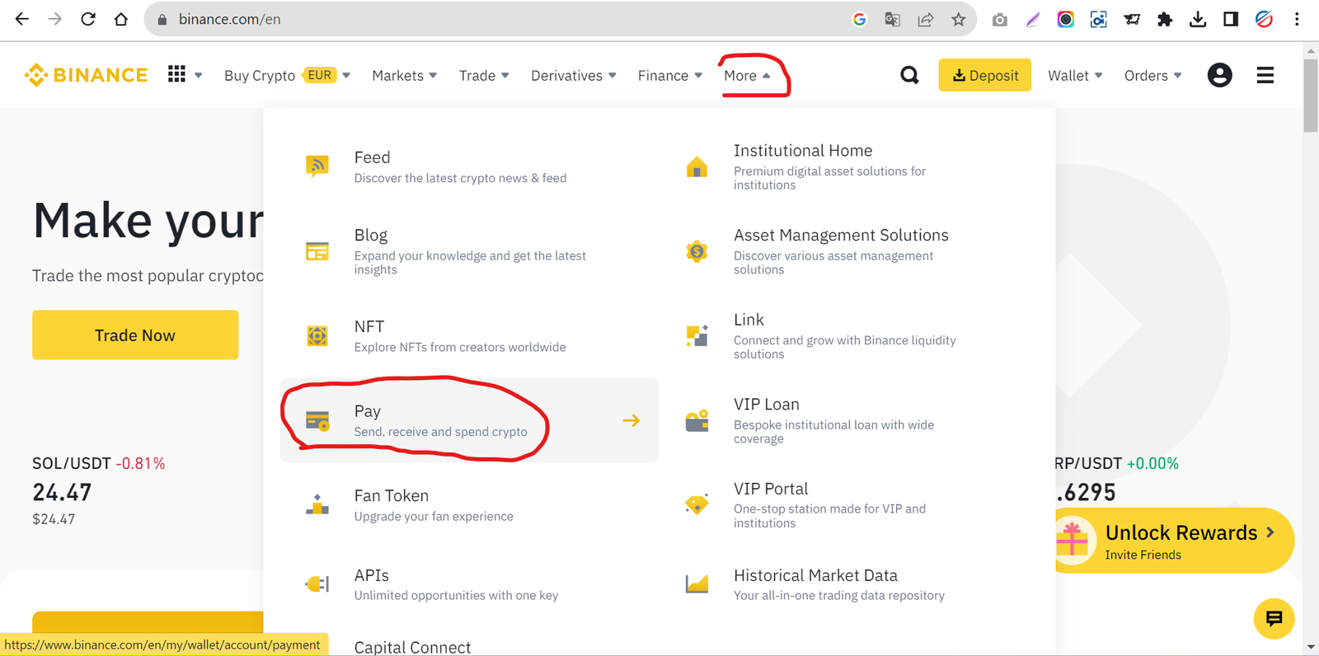Click the Historical Market Data chart icon
1319x656 pixels.
(697, 584)
